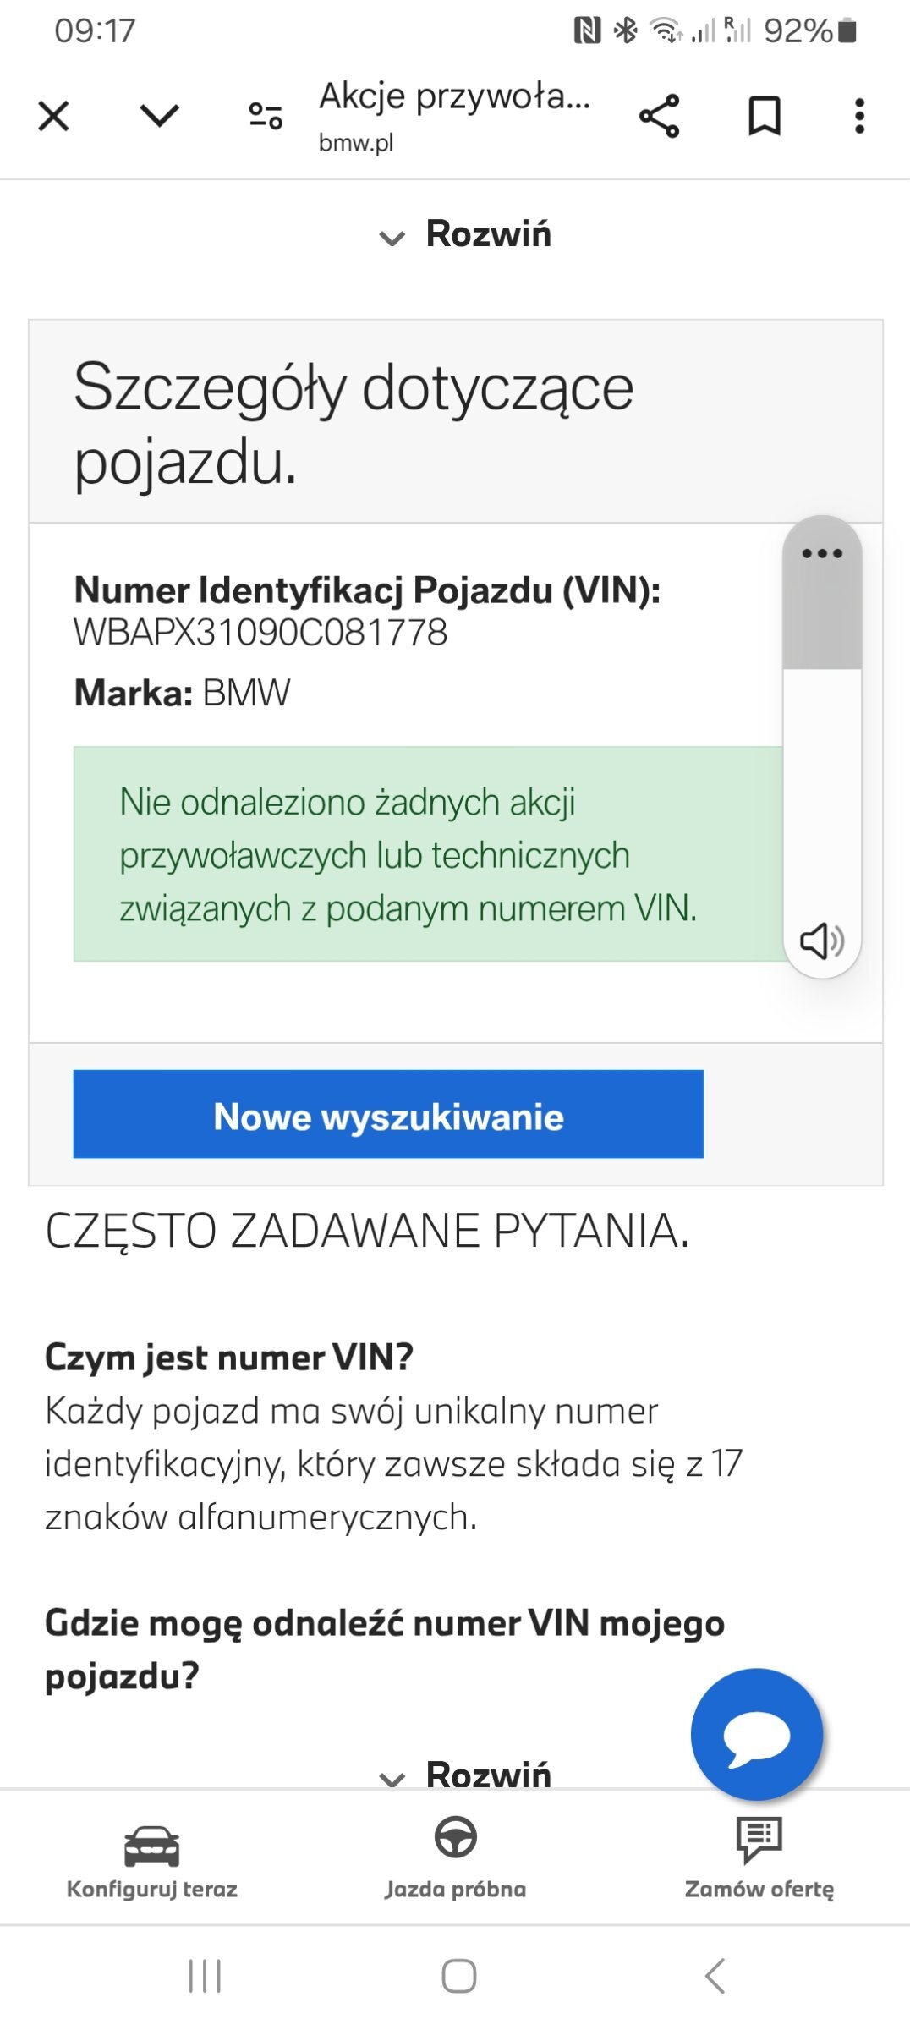Expand the top Rozwiń section
Screen dimensions: 910x2030
point(465,234)
